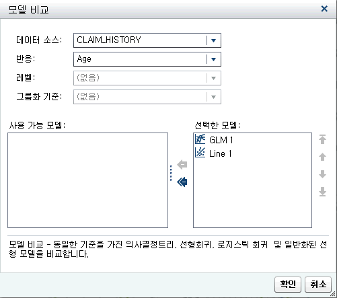This screenshot has height=298, width=337.
Task: Click the GLM 1 model icon
Action: pyautogui.click(x=200, y=139)
